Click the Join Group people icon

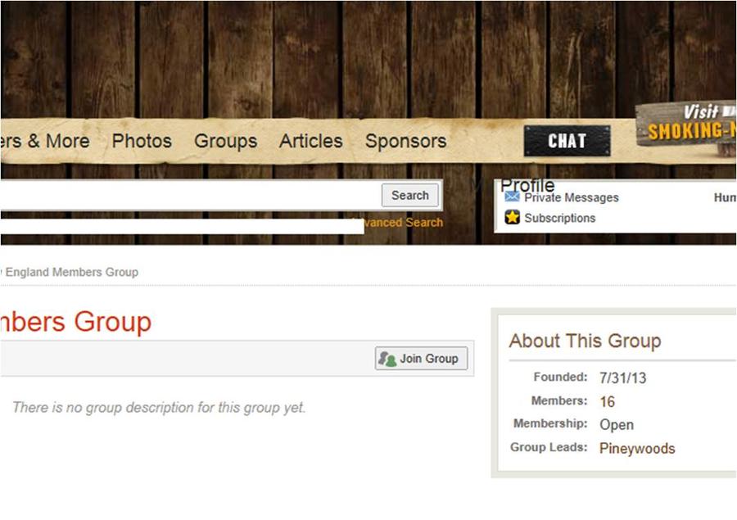pyautogui.click(x=387, y=359)
